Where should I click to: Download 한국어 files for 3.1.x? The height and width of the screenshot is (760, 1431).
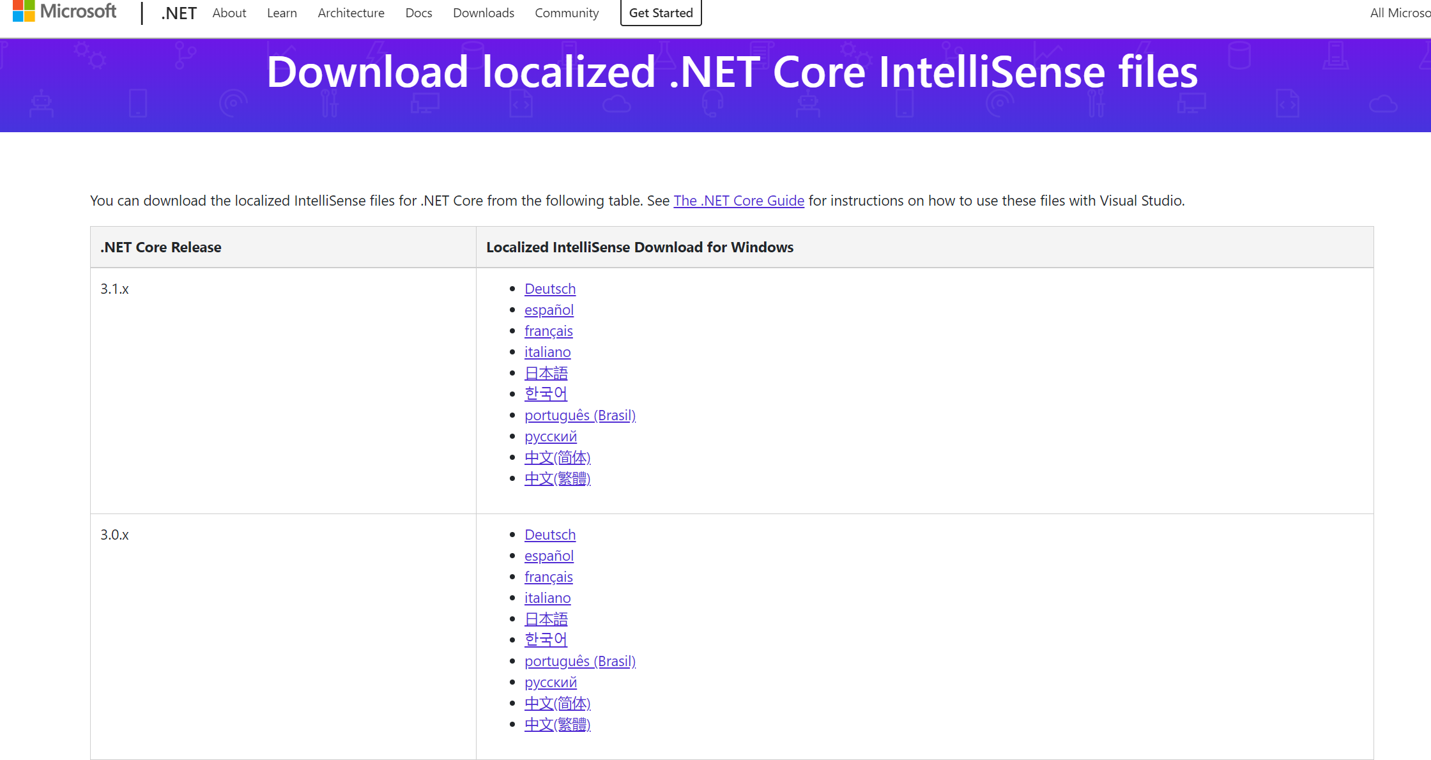click(546, 393)
